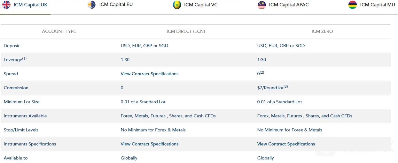
Task: Click the spread footnote (2) superscript
Action: point(262,72)
